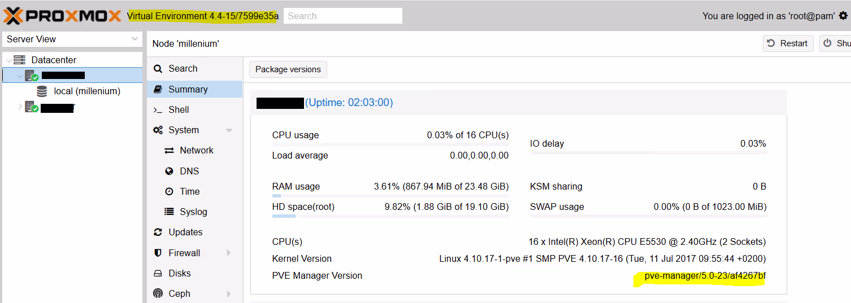Click the Package versions button
Image resolution: width=851 pixels, height=303 pixels.
(x=288, y=69)
